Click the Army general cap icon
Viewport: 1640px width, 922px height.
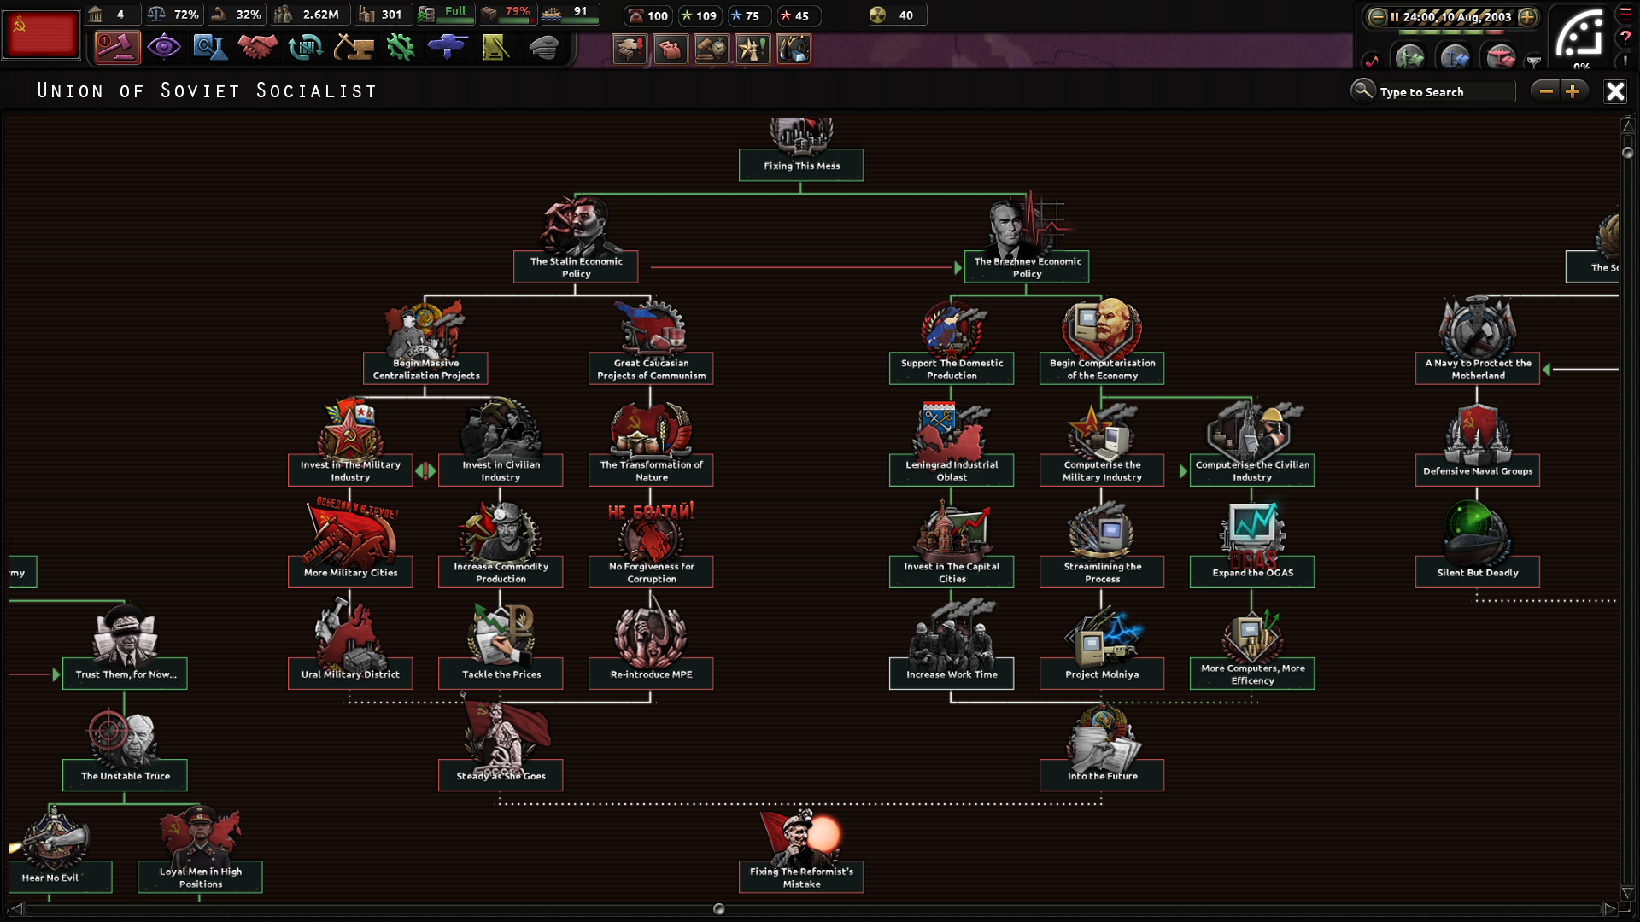(543, 48)
